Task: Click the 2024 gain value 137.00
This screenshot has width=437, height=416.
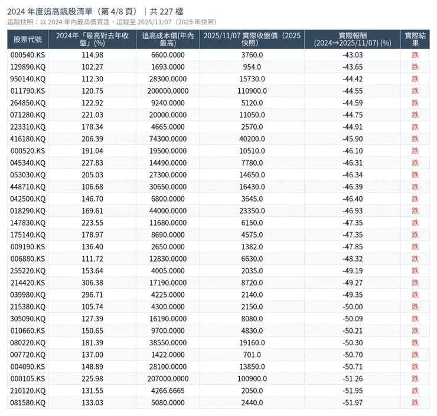Action: coord(92,355)
